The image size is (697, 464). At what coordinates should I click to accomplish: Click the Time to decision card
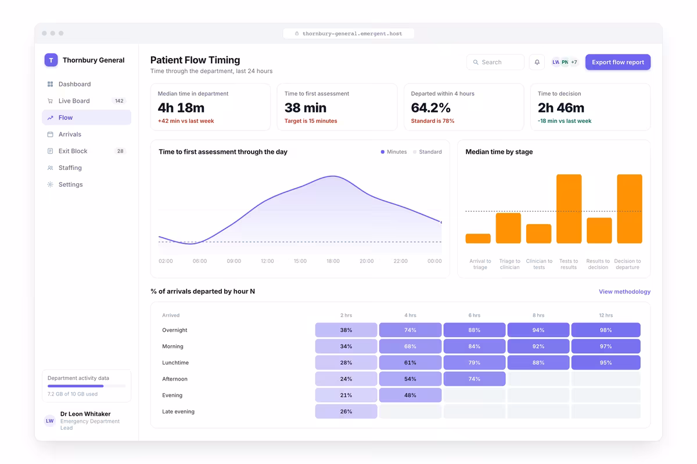590,107
